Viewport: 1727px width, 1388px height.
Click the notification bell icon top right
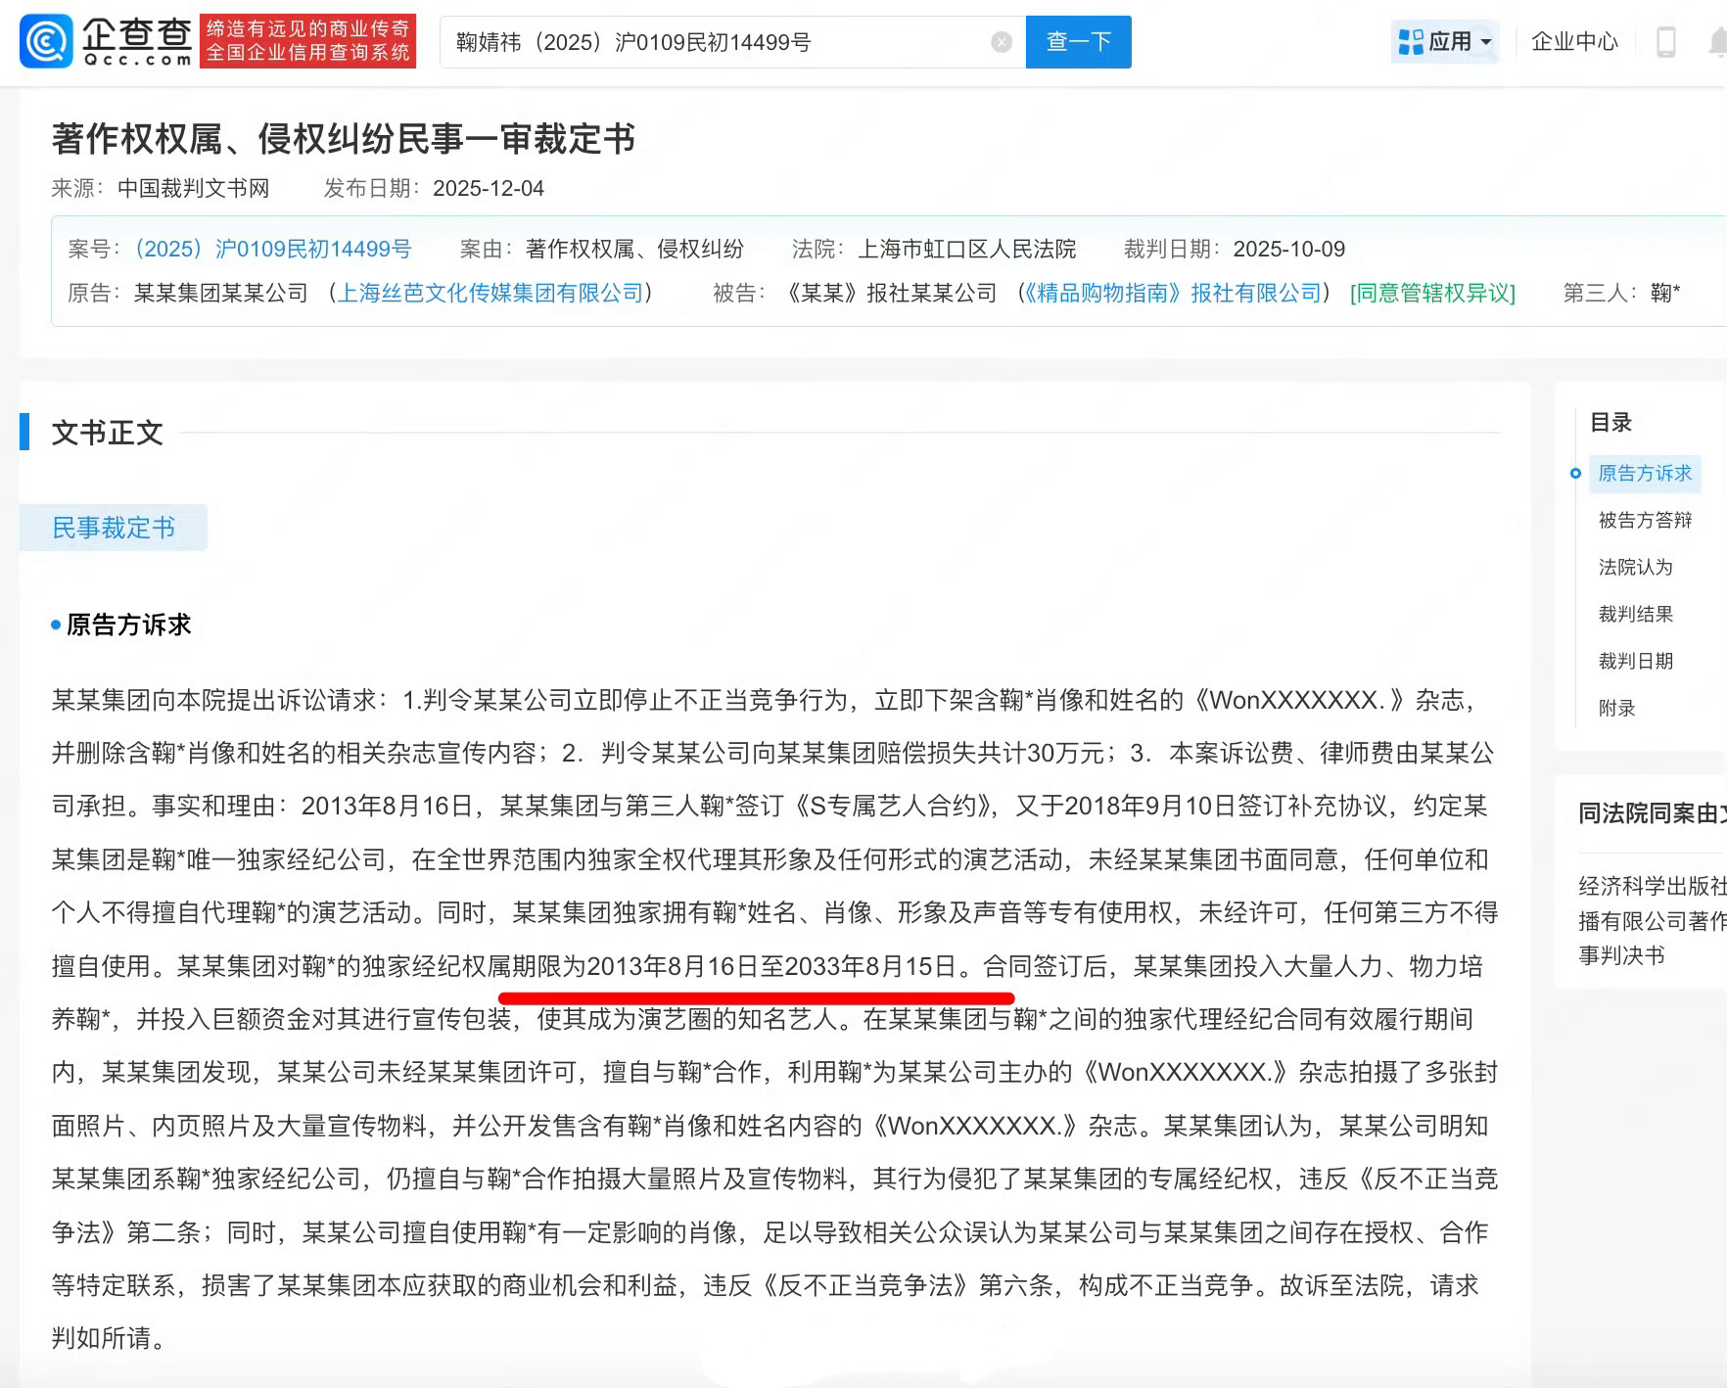point(1715,41)
